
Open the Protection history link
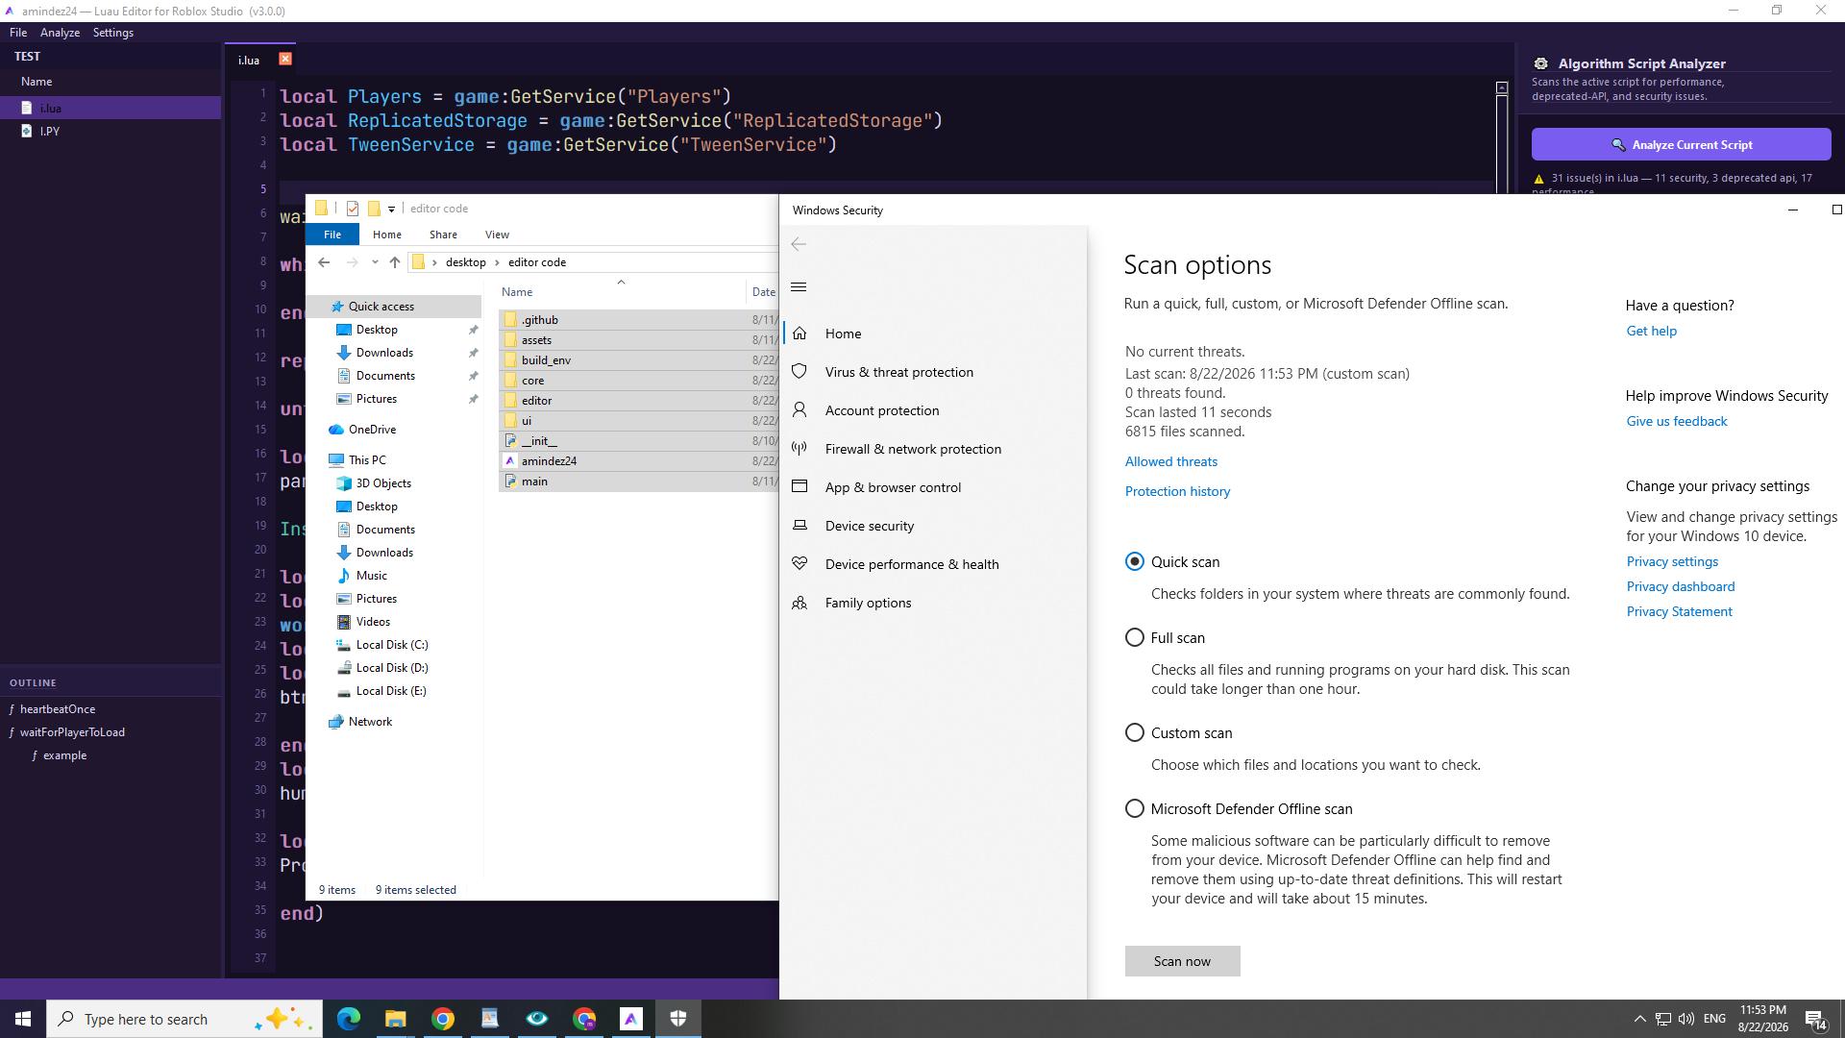pos(1177,492)
